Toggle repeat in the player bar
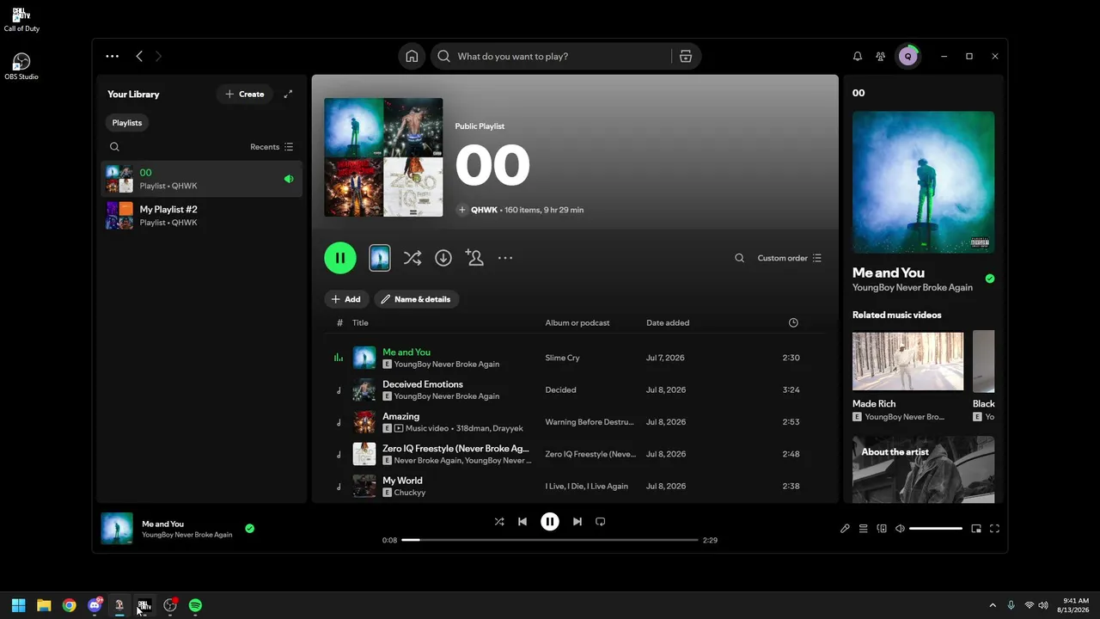Image resolution: width=1100 pixels, height=619 pixels. (601, 522)
